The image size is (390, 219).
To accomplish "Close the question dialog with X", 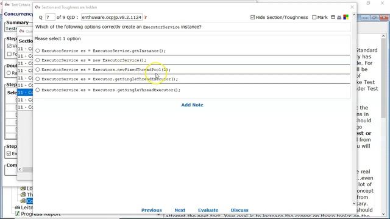I will (x=352, y=7).
